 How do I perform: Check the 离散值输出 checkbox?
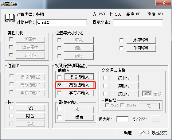click(x=12, y=84)
